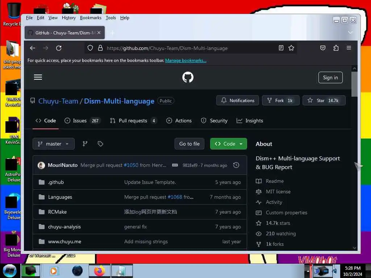The height and width of the screenshot is (278, 371).
Task: Click the Notifications button
Action: click(x=238, y=101)
